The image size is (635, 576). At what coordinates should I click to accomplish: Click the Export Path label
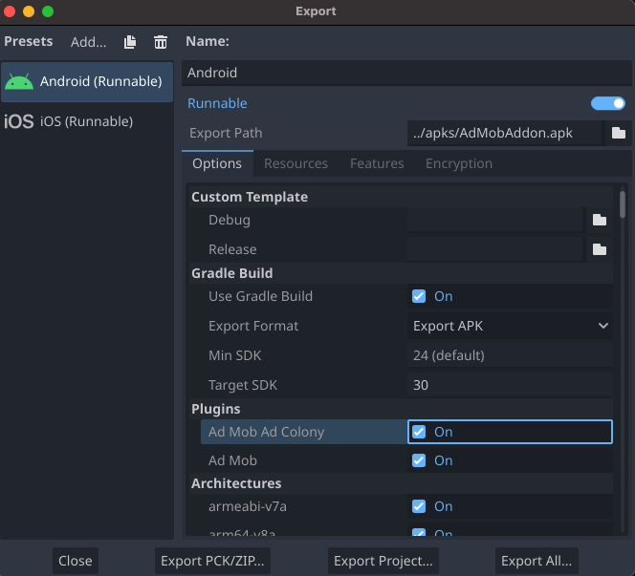(x=226, y=133)
